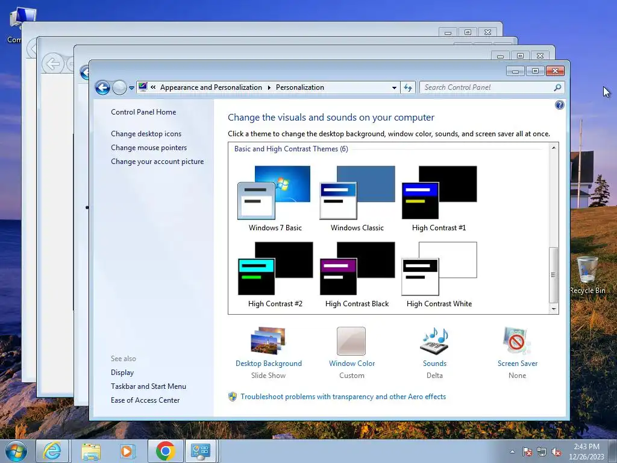Open Display under See also

click(122, 373)
